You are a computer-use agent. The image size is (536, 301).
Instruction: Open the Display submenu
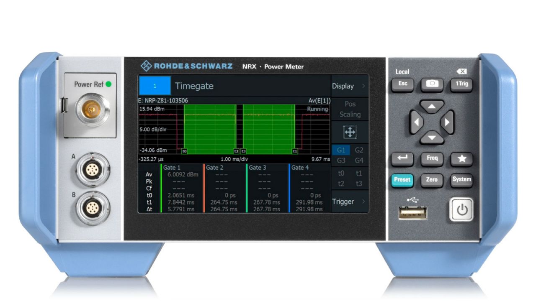pos(349,86)
